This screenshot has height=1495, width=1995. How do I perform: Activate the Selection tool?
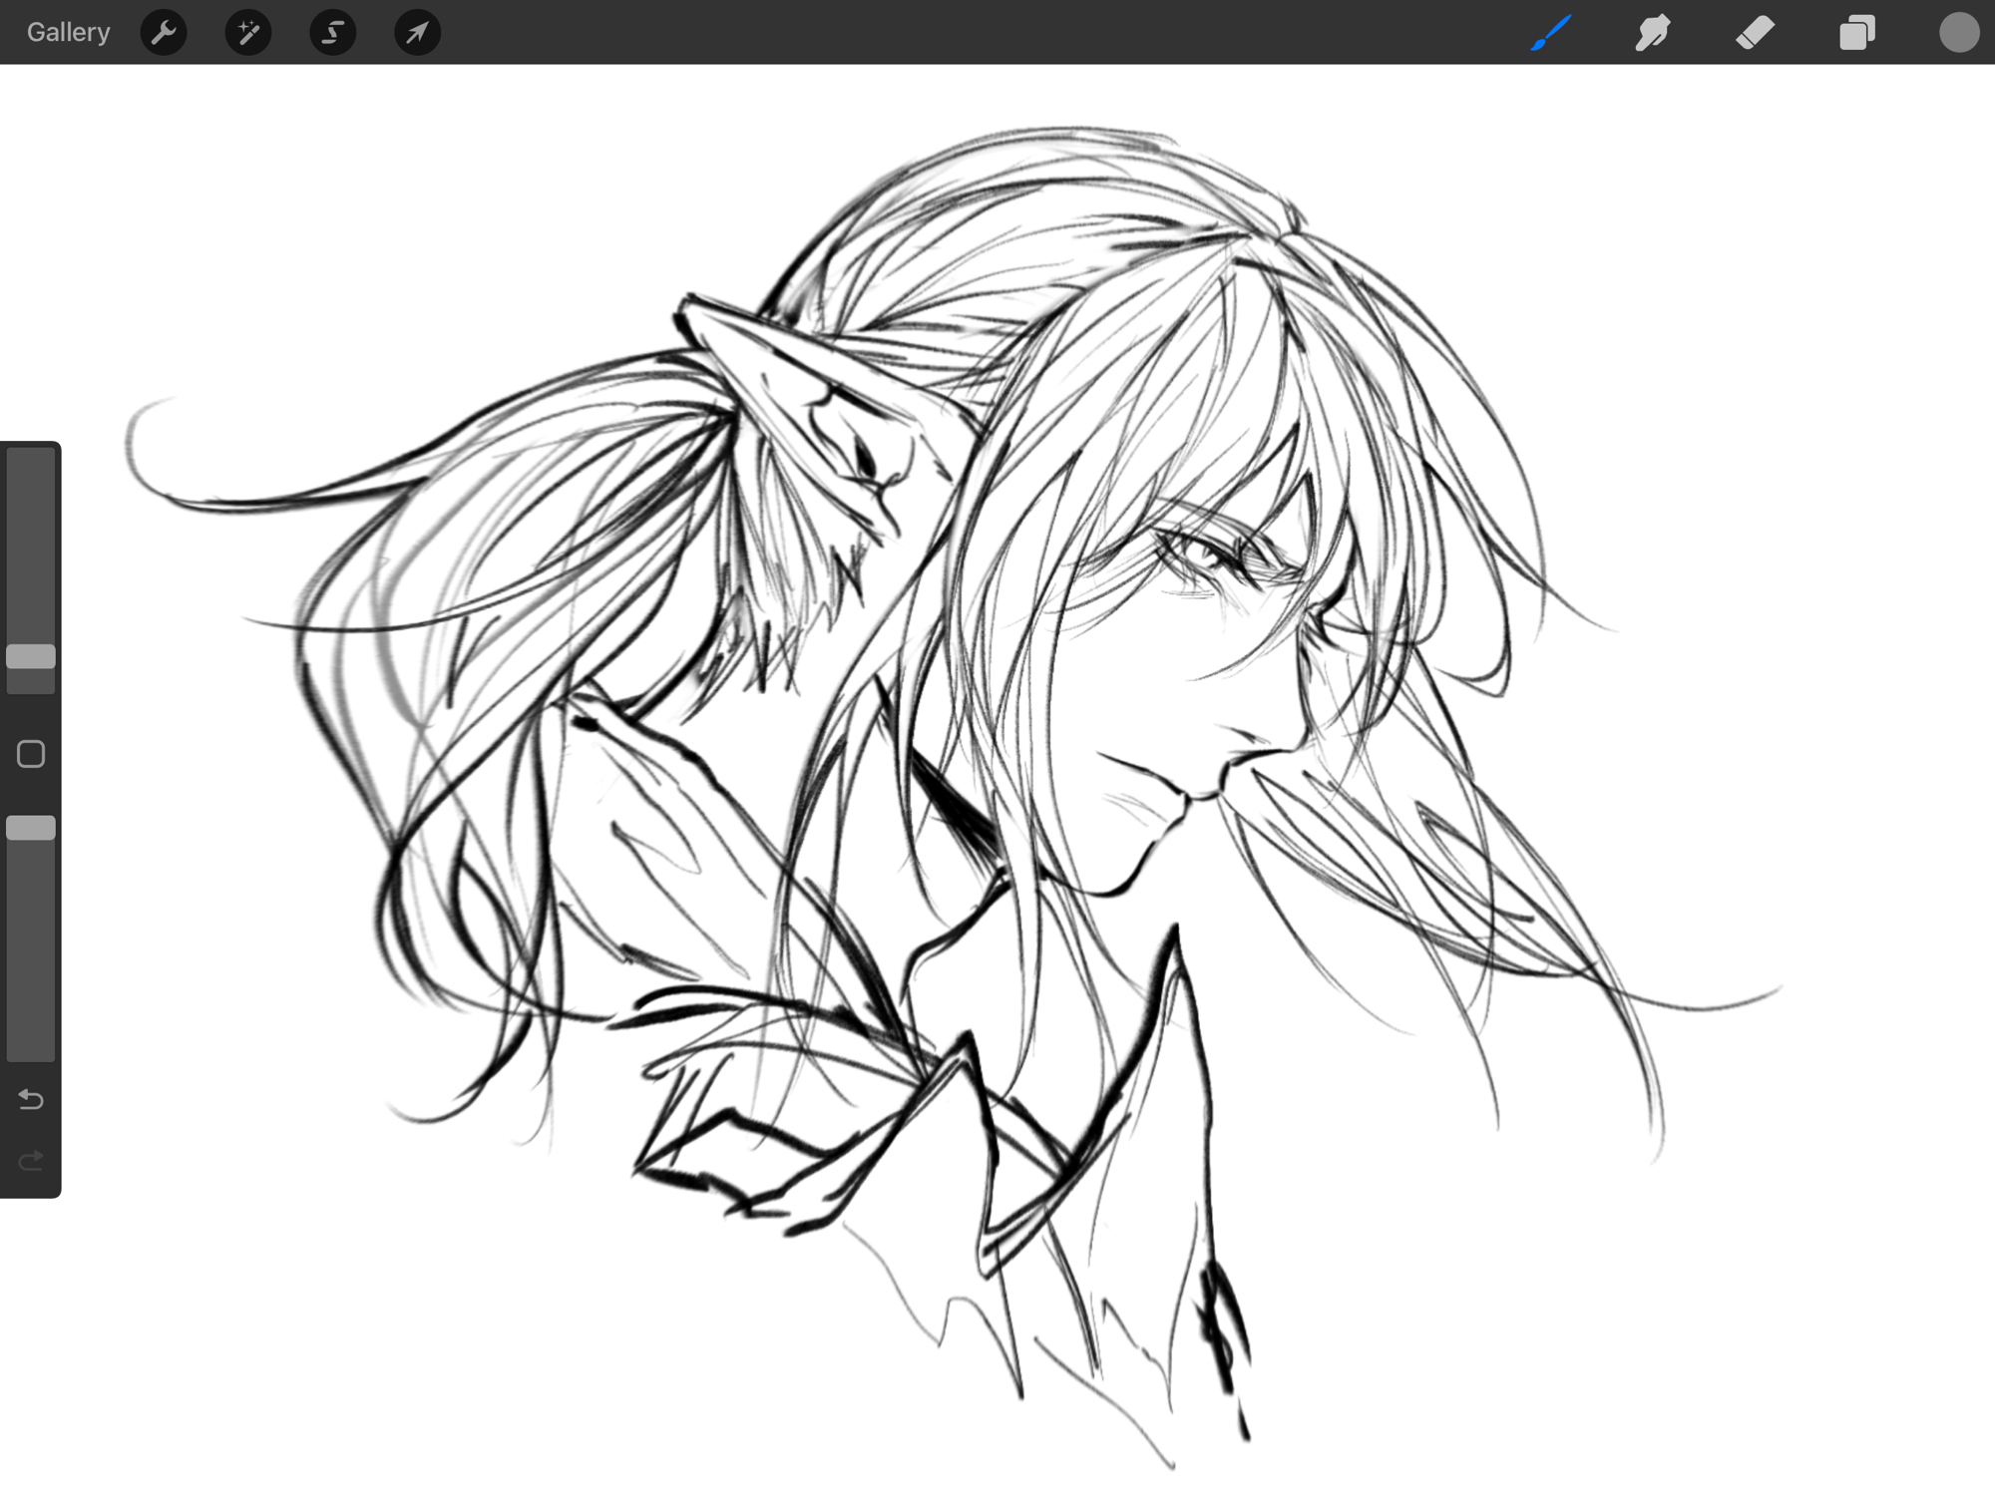(x=333, y=32)
